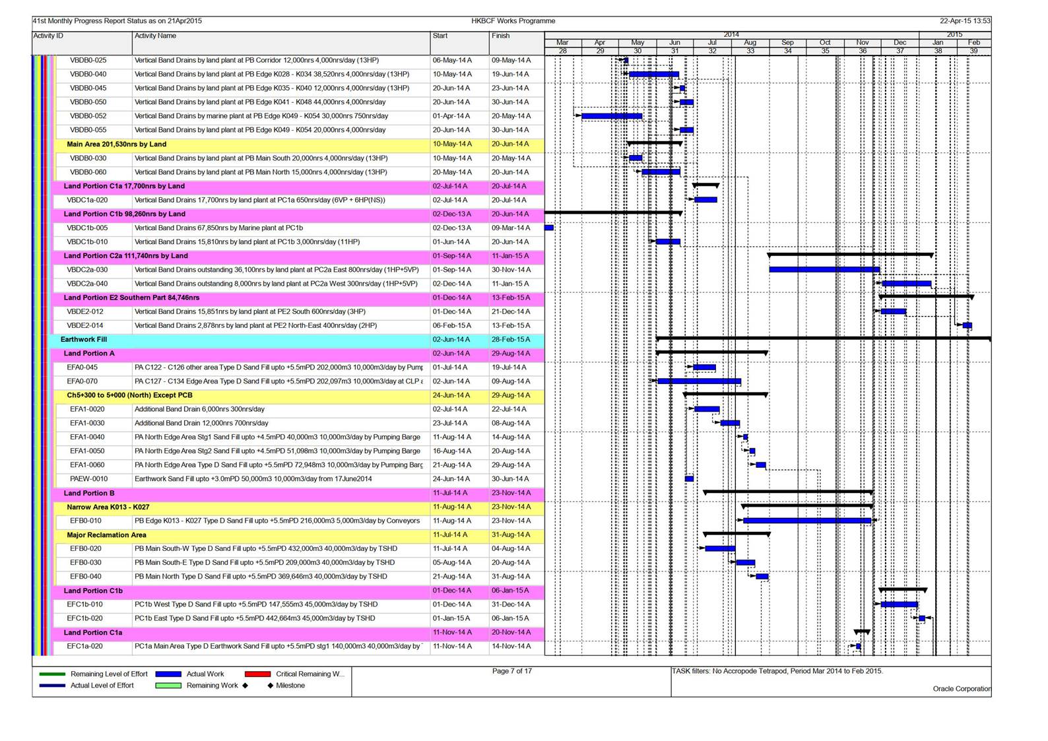Click activity ID VBDB0-040
Screen dimensions: 1048x741
pos(88,75)
